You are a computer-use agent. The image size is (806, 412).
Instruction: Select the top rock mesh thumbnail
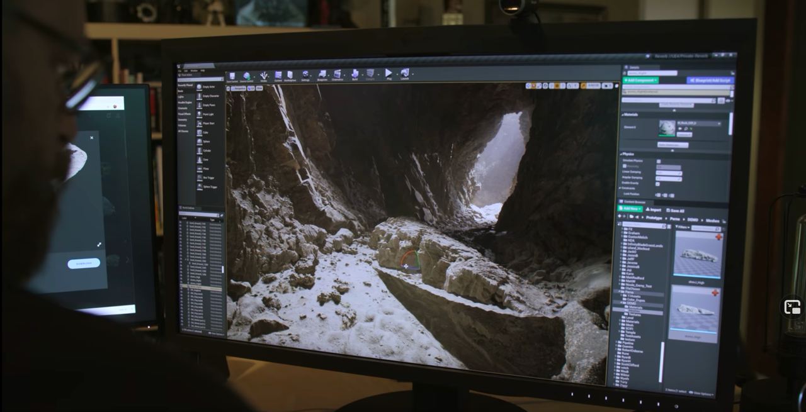(x=697, y=254)
